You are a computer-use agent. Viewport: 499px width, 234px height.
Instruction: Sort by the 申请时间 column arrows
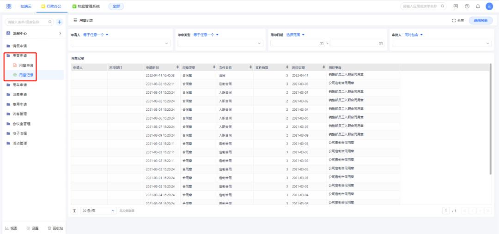pos(177,67)
